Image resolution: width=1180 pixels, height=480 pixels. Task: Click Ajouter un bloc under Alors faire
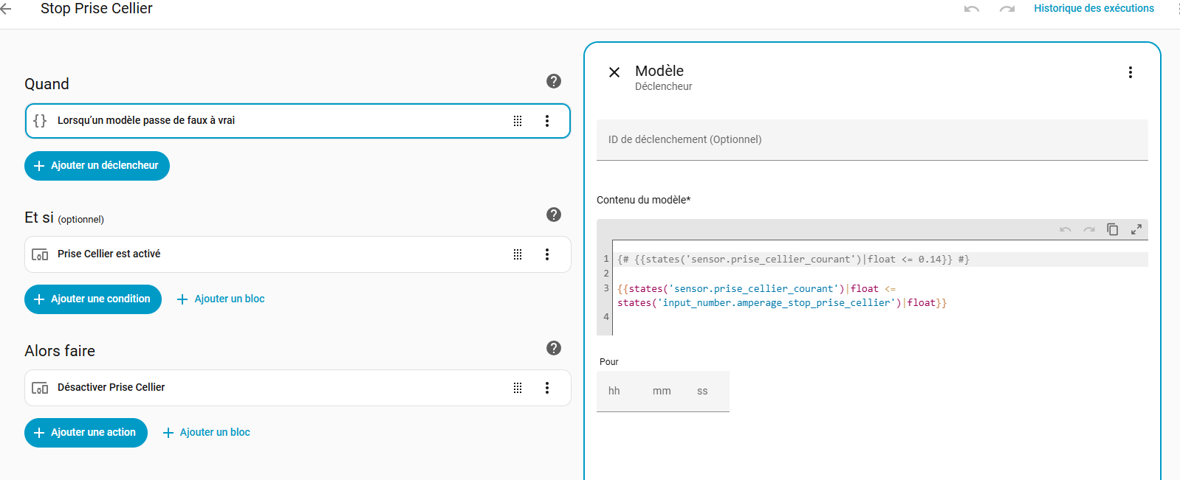click(207, 433)
